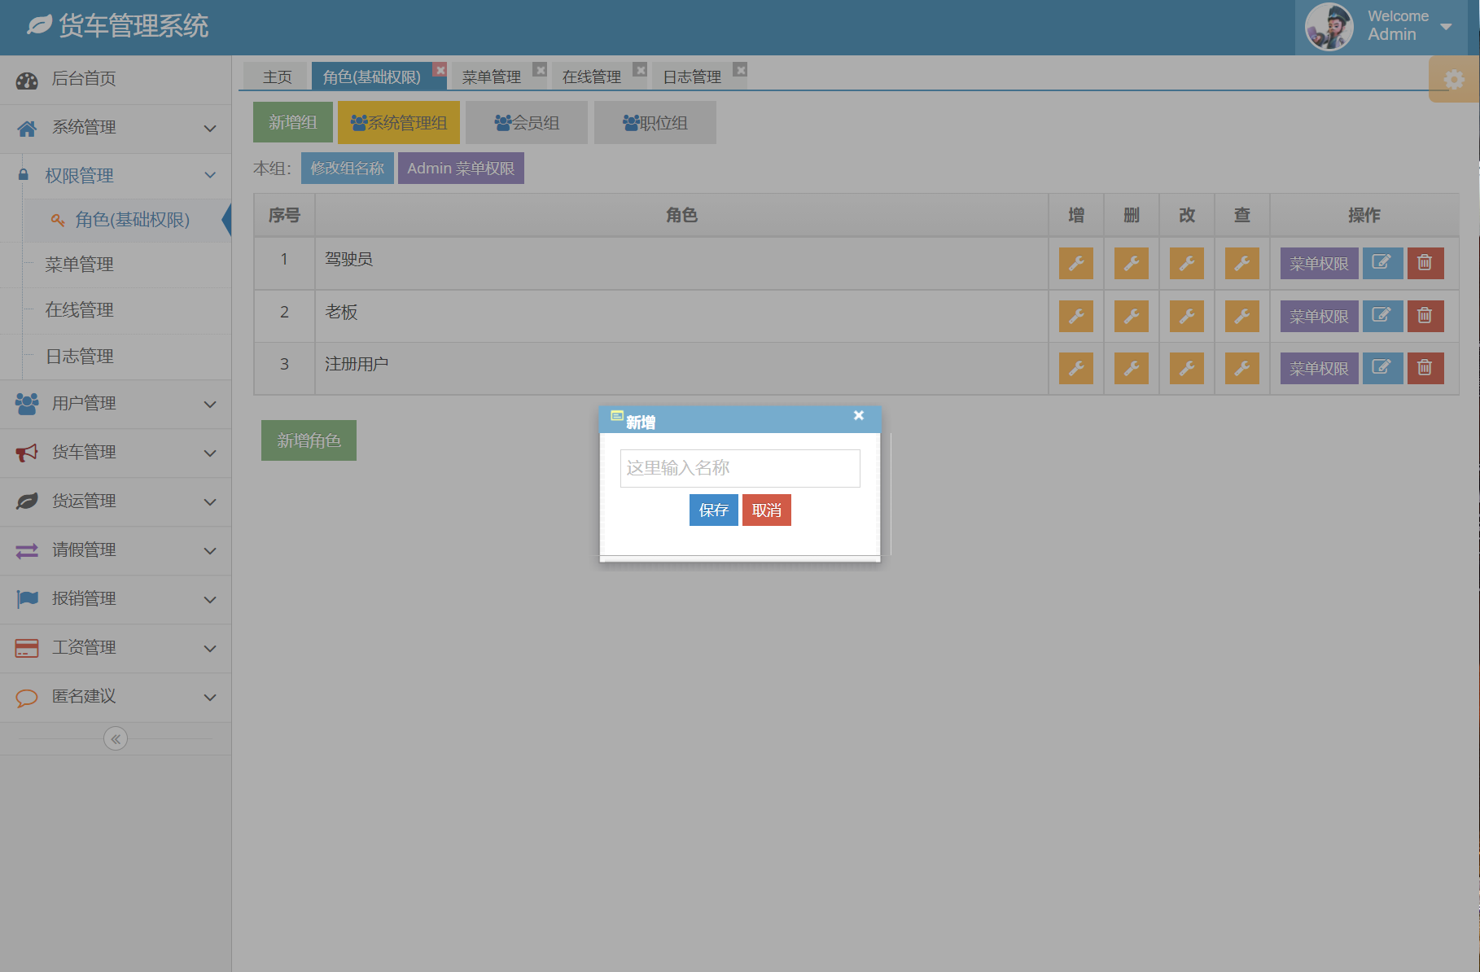
Task: Expand the 货运管理 sidebar menu
Action: pos(116,501)
